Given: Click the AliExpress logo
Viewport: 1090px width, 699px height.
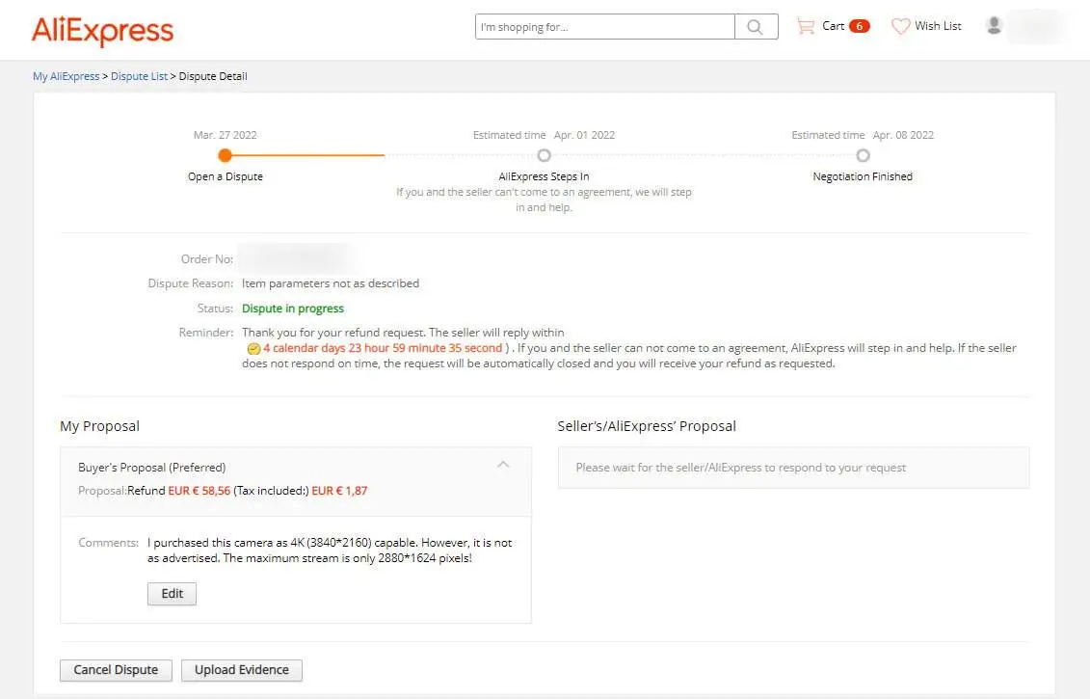Looking at the screenshot, I should [102, 31].
